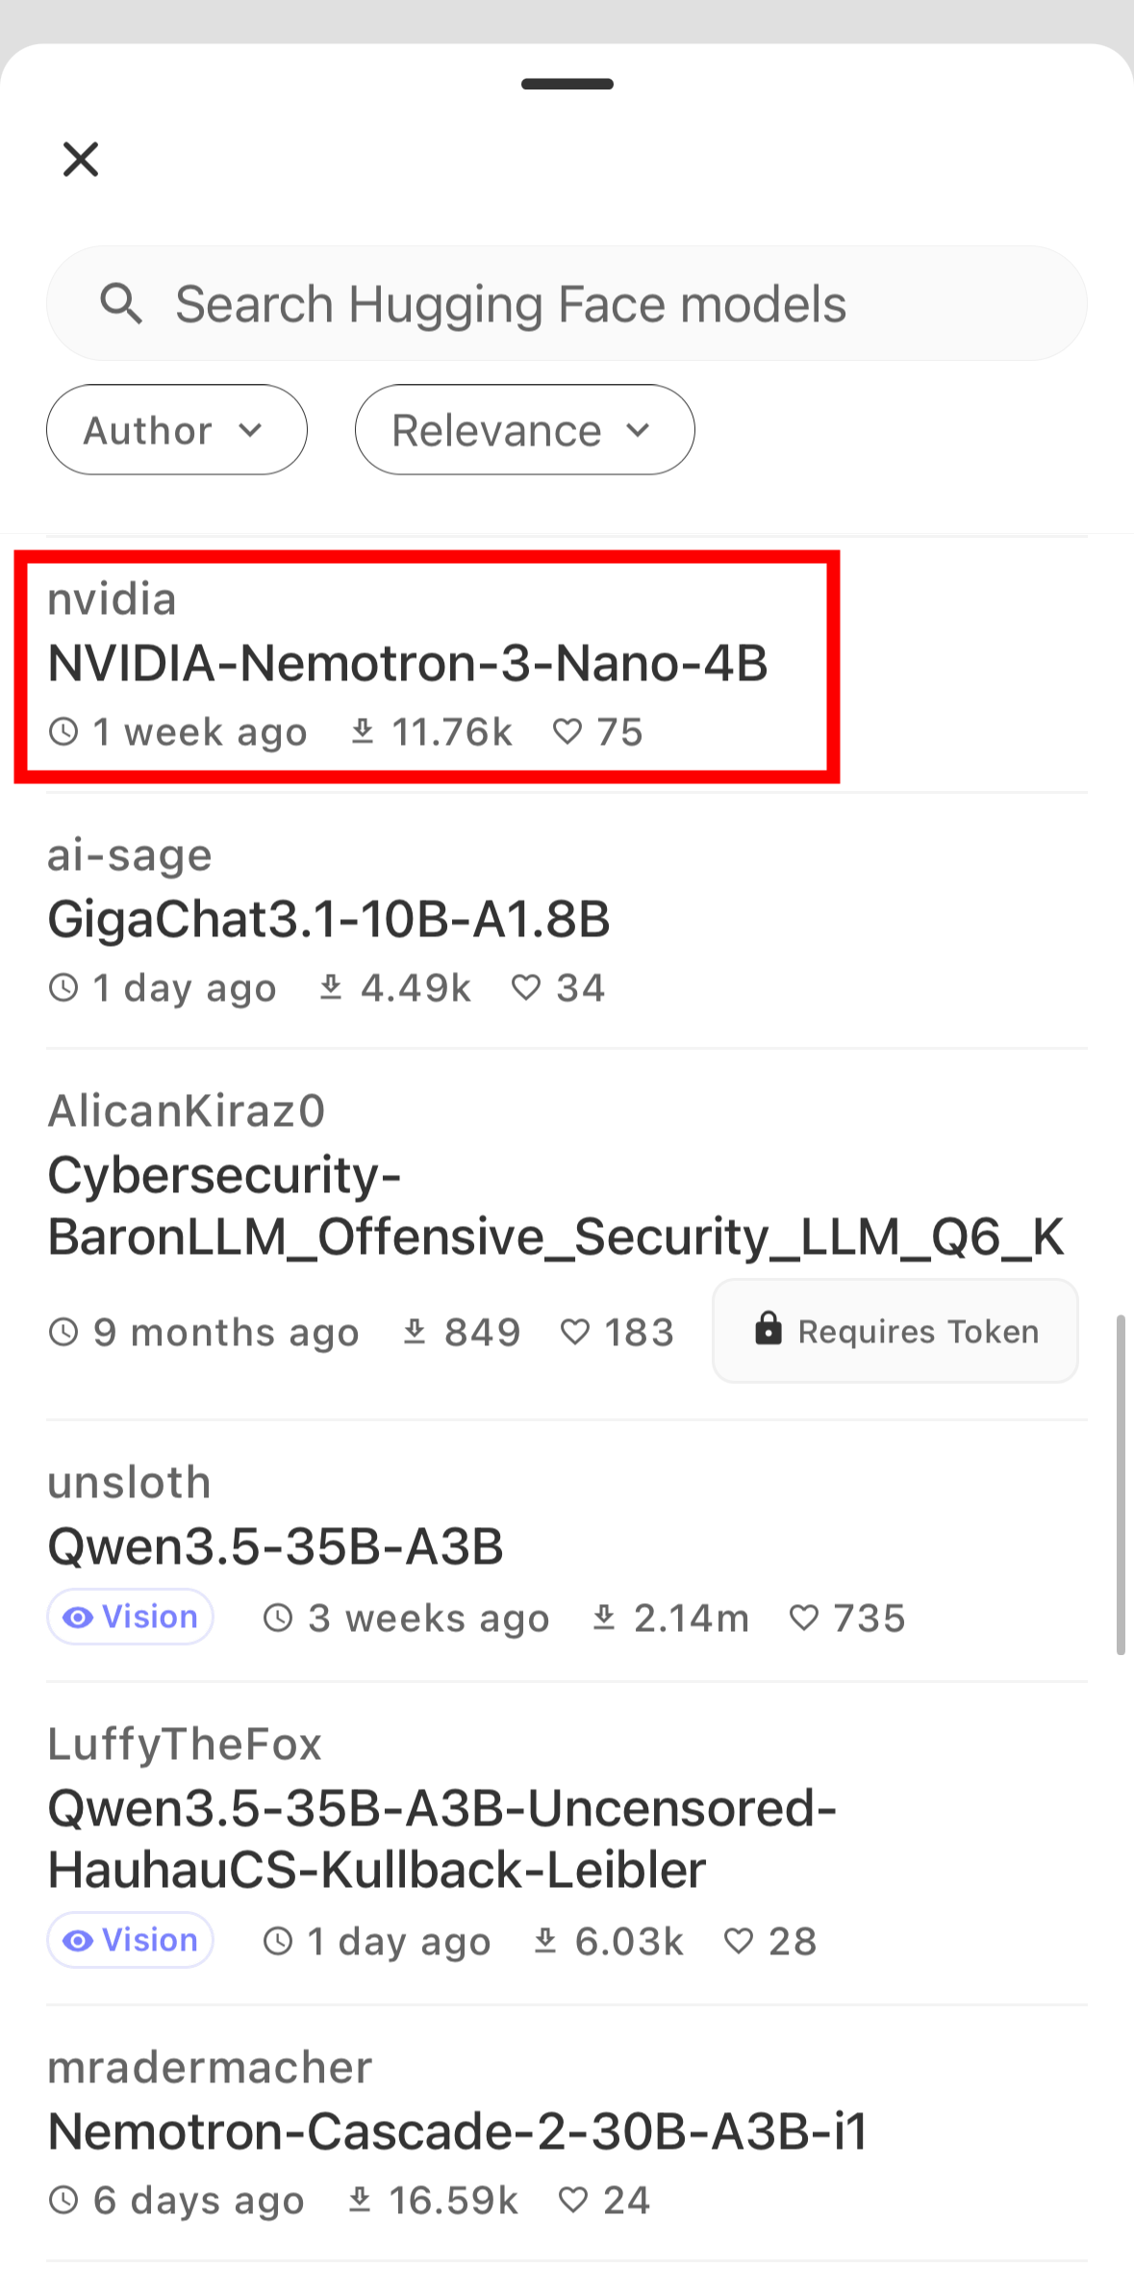Image resolution: width=1134 pixels, height=2269 pixels.
Task: Open unsloth Qwen3.5-35B-A3B model
Action: [x=276, y=1547]
